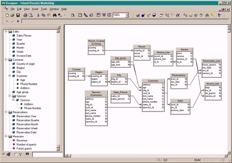The image size is (232, 163).
Task: Click the search input field below tree
Action: (x=46, y=154)
